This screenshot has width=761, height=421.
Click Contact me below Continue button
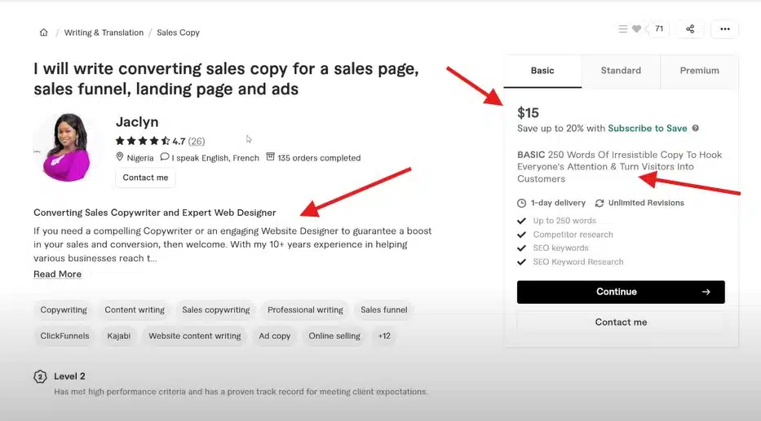(x=621, y=322)
